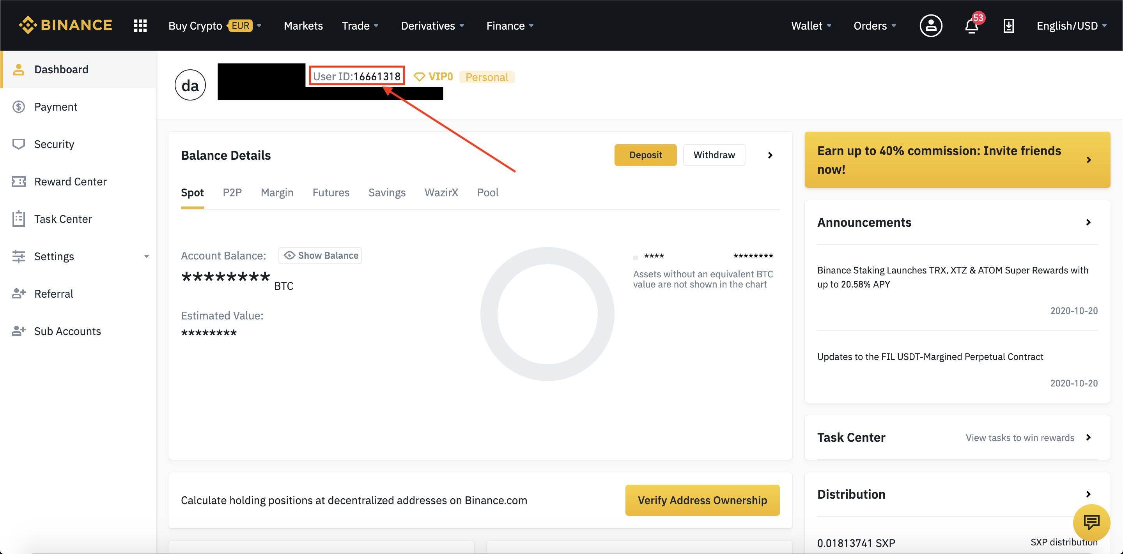This screenshot has width=1123, height=554.
Task: Click Verify Address Ownership button
Action: point(703,499)
